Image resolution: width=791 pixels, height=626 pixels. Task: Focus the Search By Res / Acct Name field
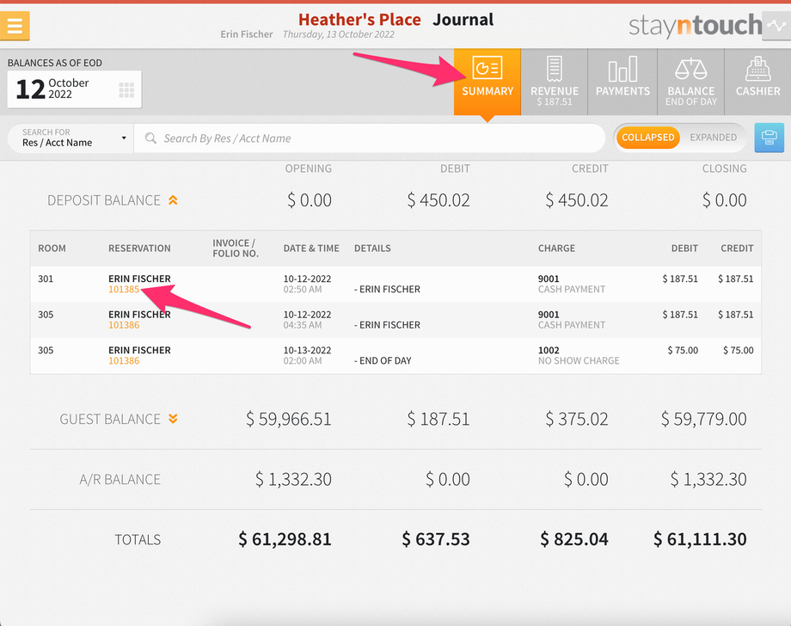[369, 138]
